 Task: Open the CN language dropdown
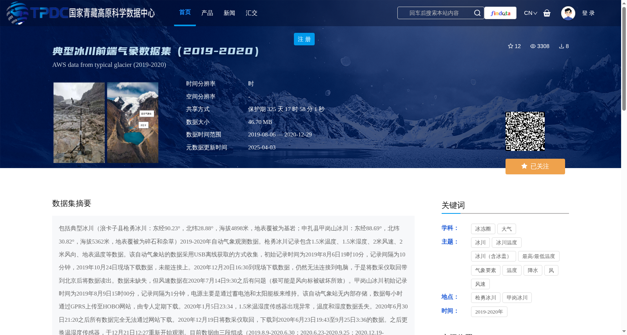click(x=531, y=13)
